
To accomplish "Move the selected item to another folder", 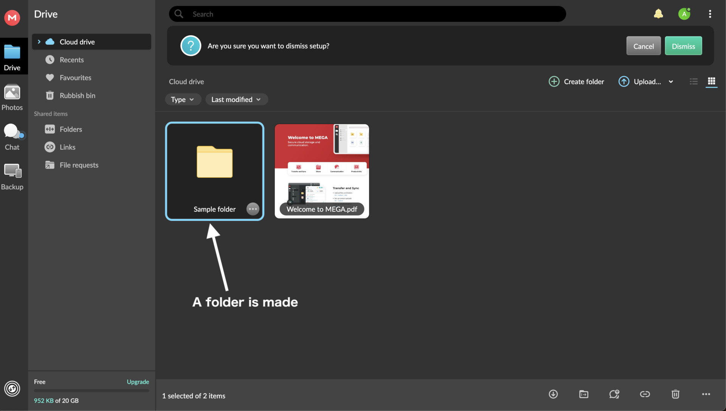I will click(x=583, y=394).
